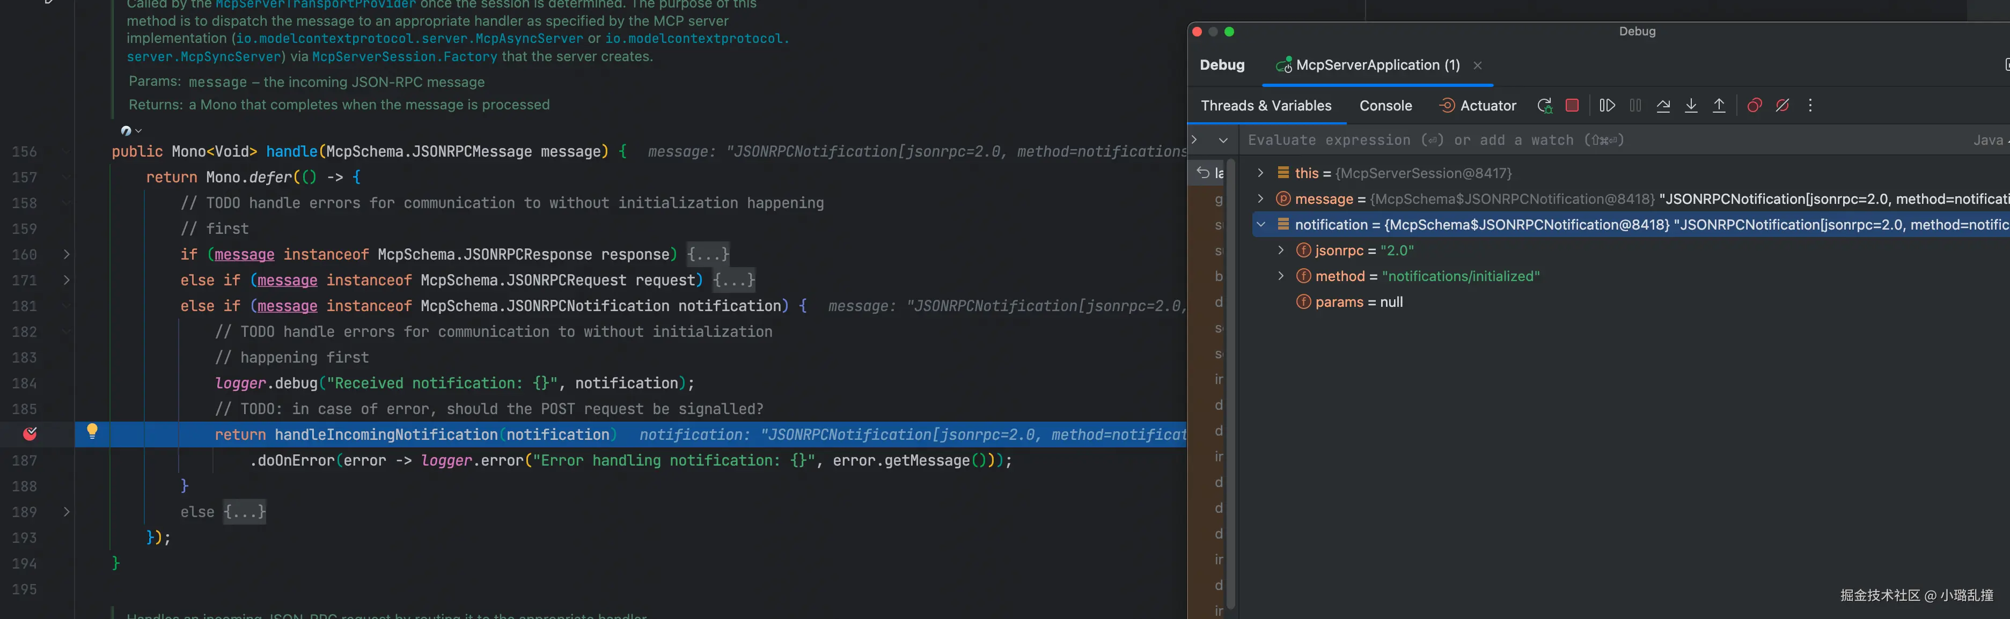Screen dimensions: 2010x619
Task: Click the Step Out icon
Action: (1719, 106)
